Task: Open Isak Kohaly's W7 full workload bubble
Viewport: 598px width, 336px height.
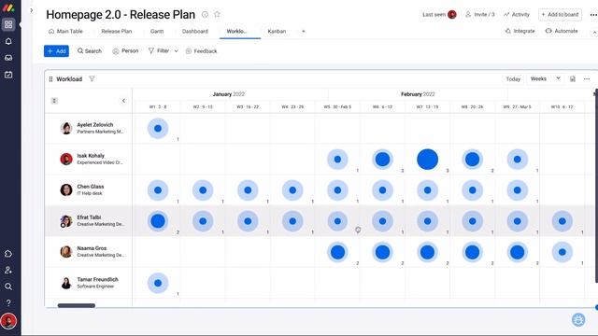Action: [428, 160]
